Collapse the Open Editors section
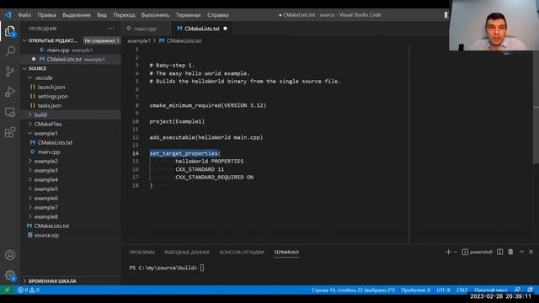The width and height of the screenshot is (539, 303). (24, 40)
